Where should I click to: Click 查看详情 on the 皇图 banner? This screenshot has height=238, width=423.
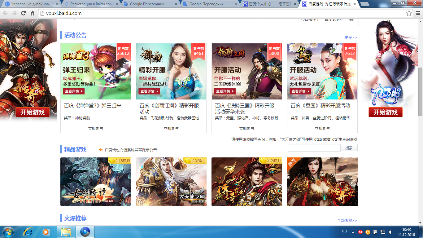300,91
